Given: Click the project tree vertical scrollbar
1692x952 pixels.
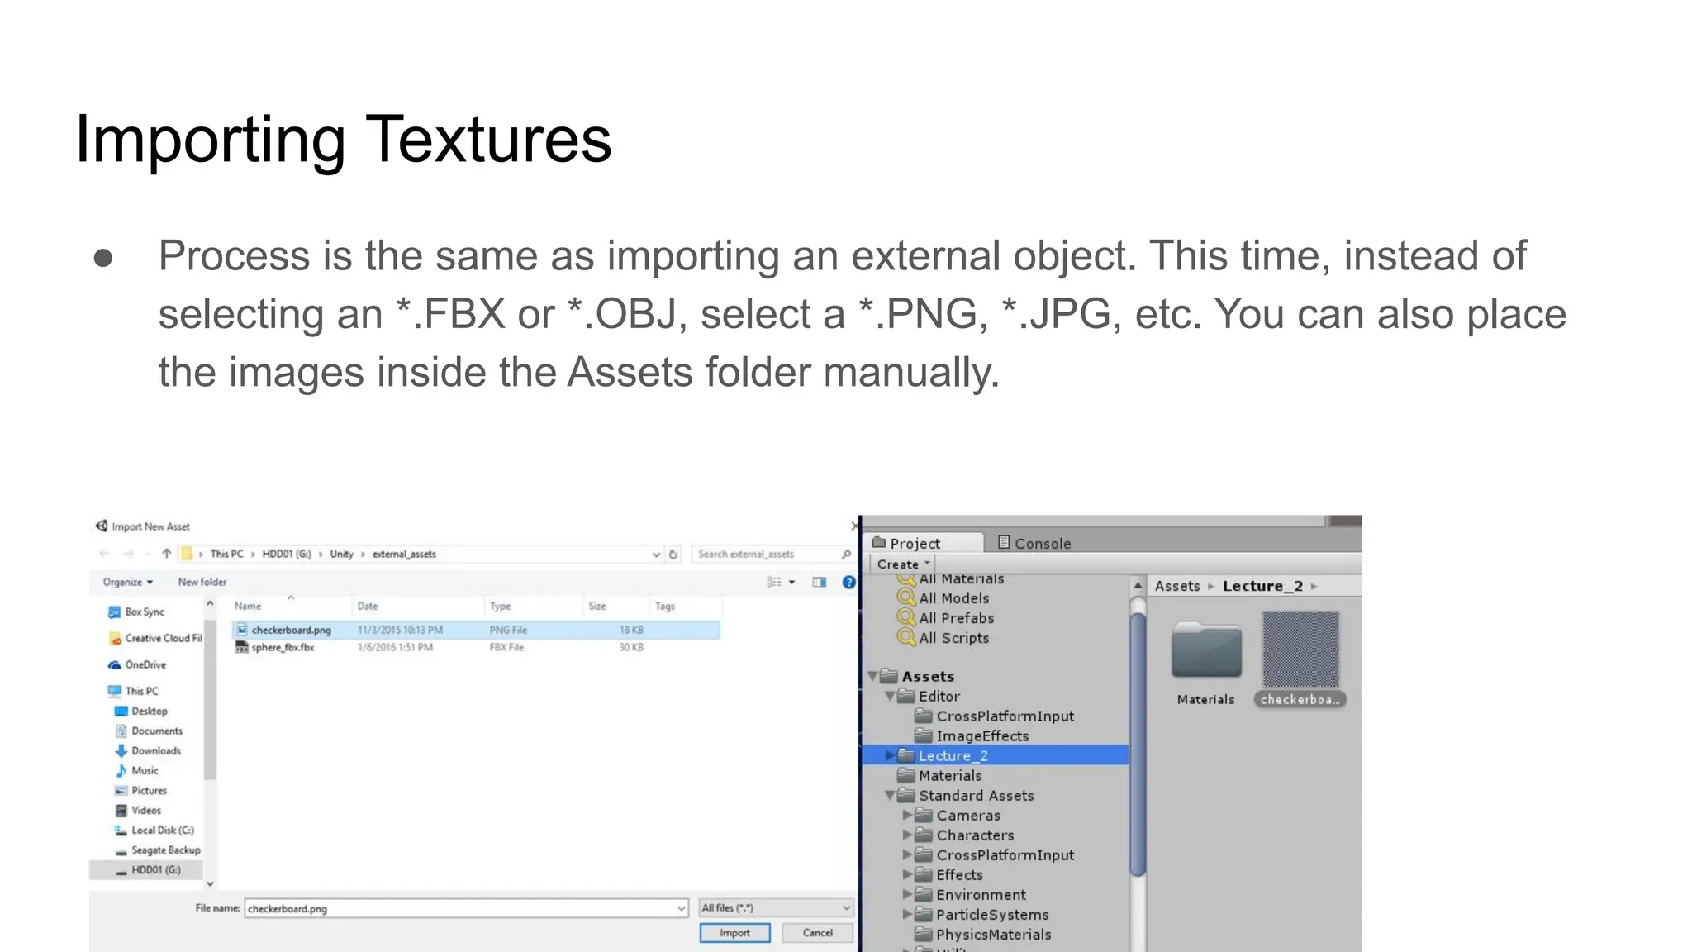Looking at the screenshot, I should pos(1138,744).
